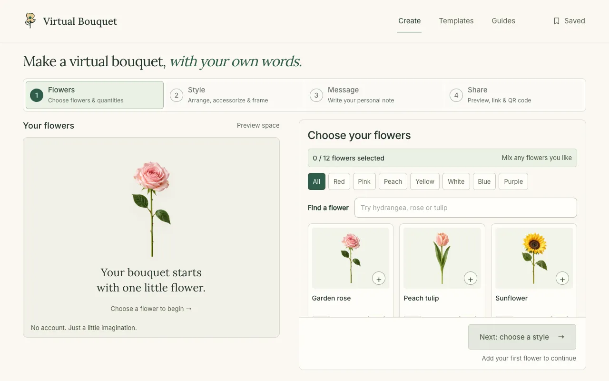Filter flowers by Purple
The width and height of the screenshot is (609, 381).
point(513,181)
